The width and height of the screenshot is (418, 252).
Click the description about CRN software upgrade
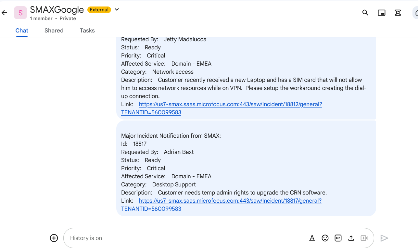(x=224, y=193)
